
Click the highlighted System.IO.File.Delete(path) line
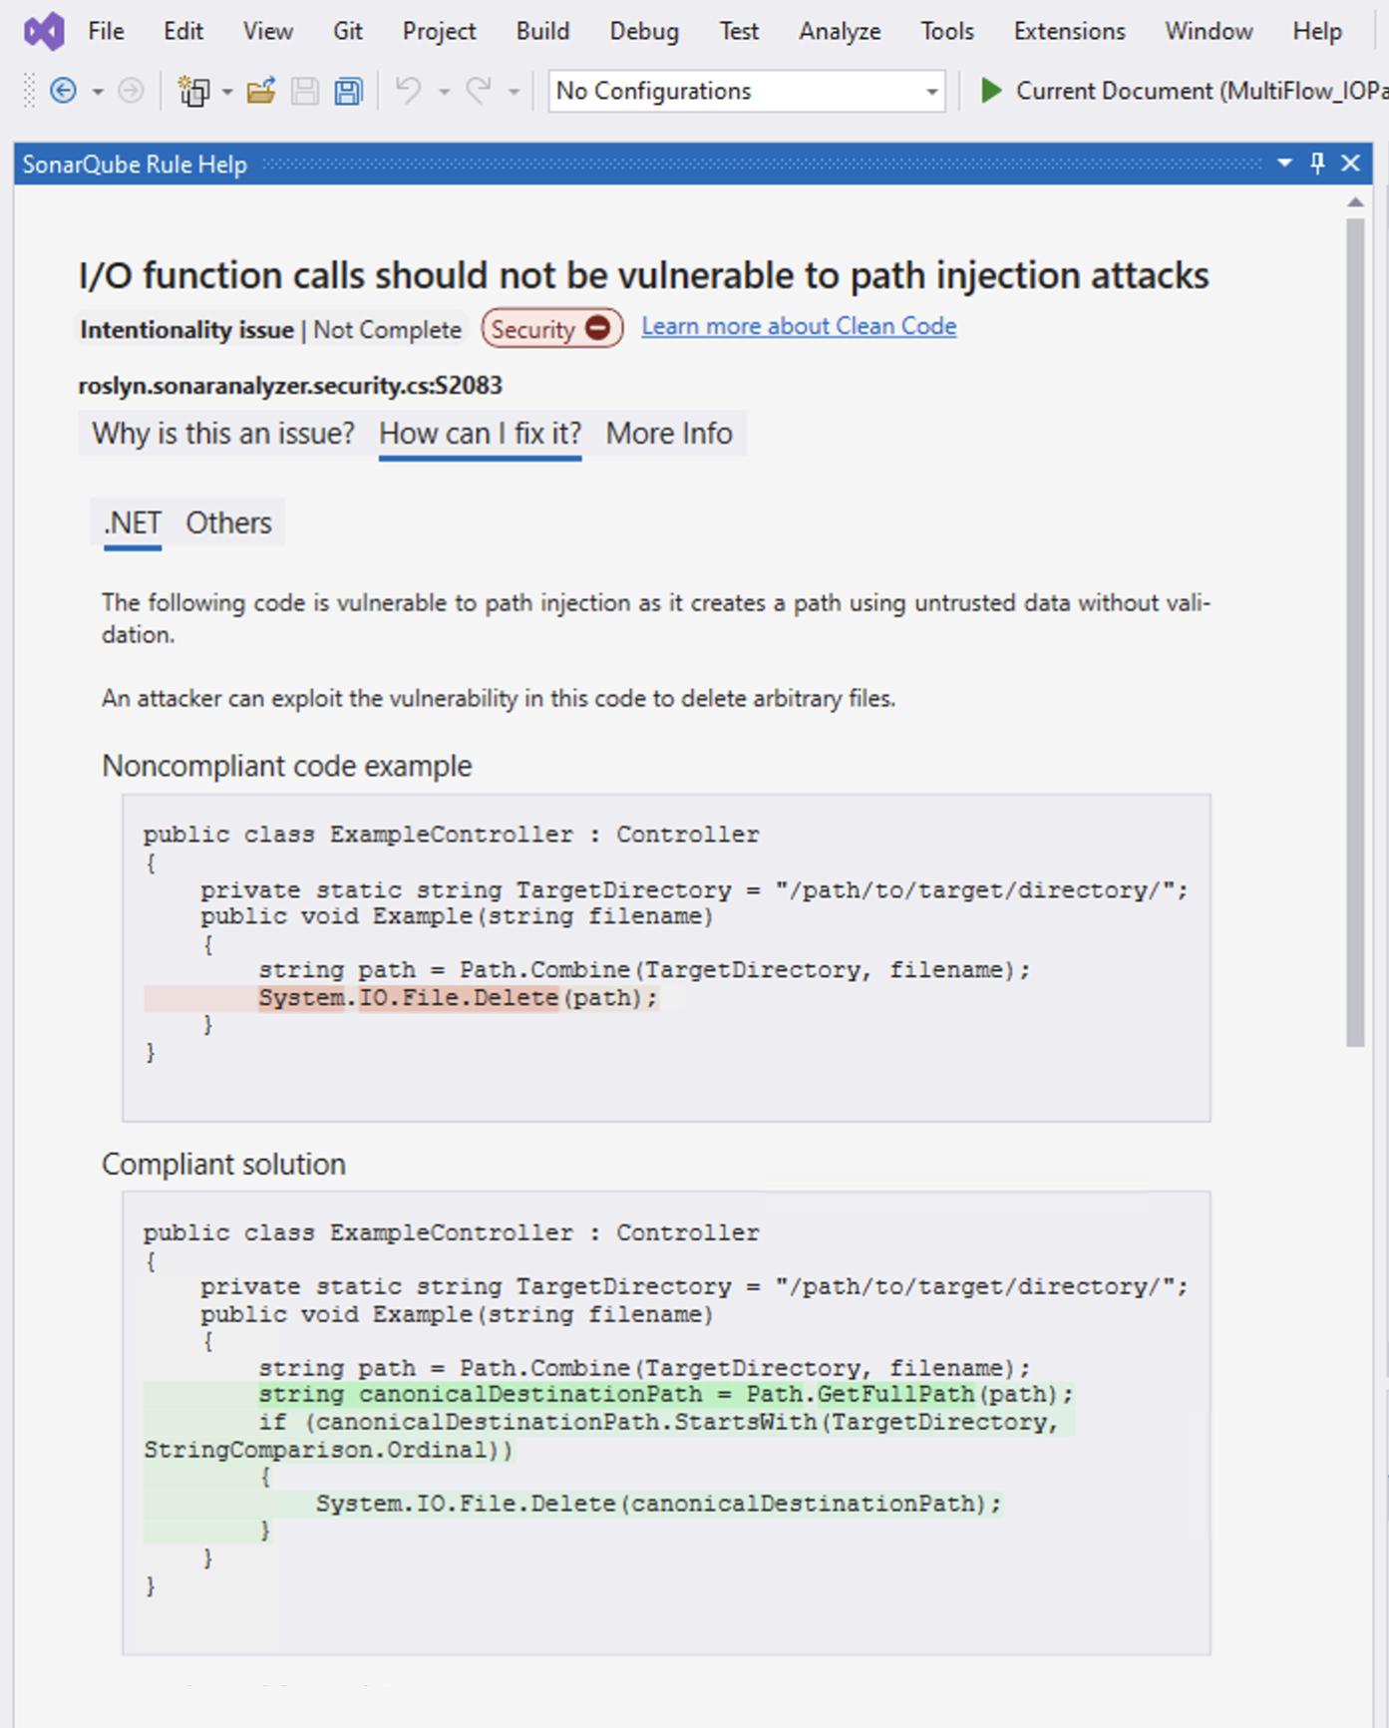click(459, 997)
